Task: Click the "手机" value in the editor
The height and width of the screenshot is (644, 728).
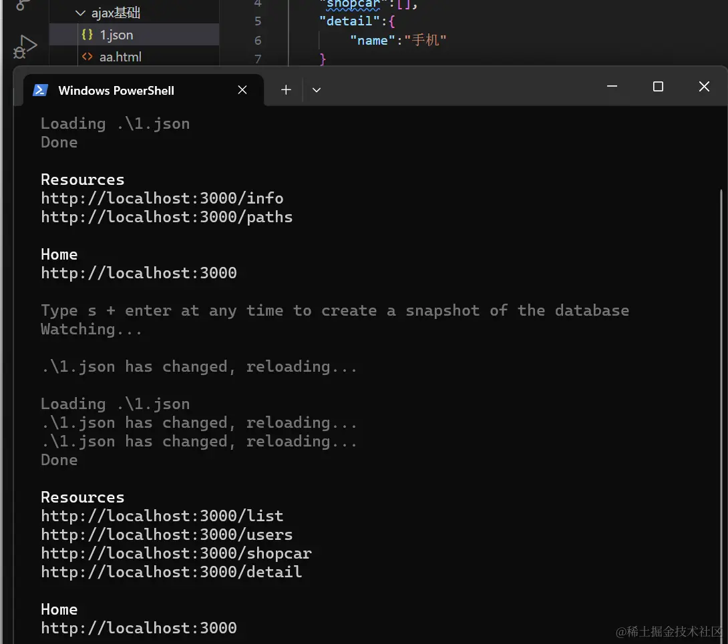Action: tap(425, 40)
